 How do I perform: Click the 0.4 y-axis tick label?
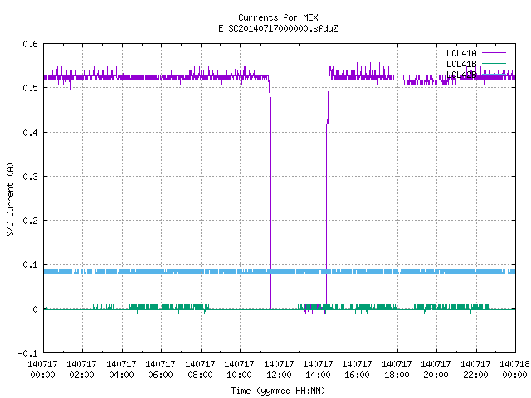click(x=30, y=133)
